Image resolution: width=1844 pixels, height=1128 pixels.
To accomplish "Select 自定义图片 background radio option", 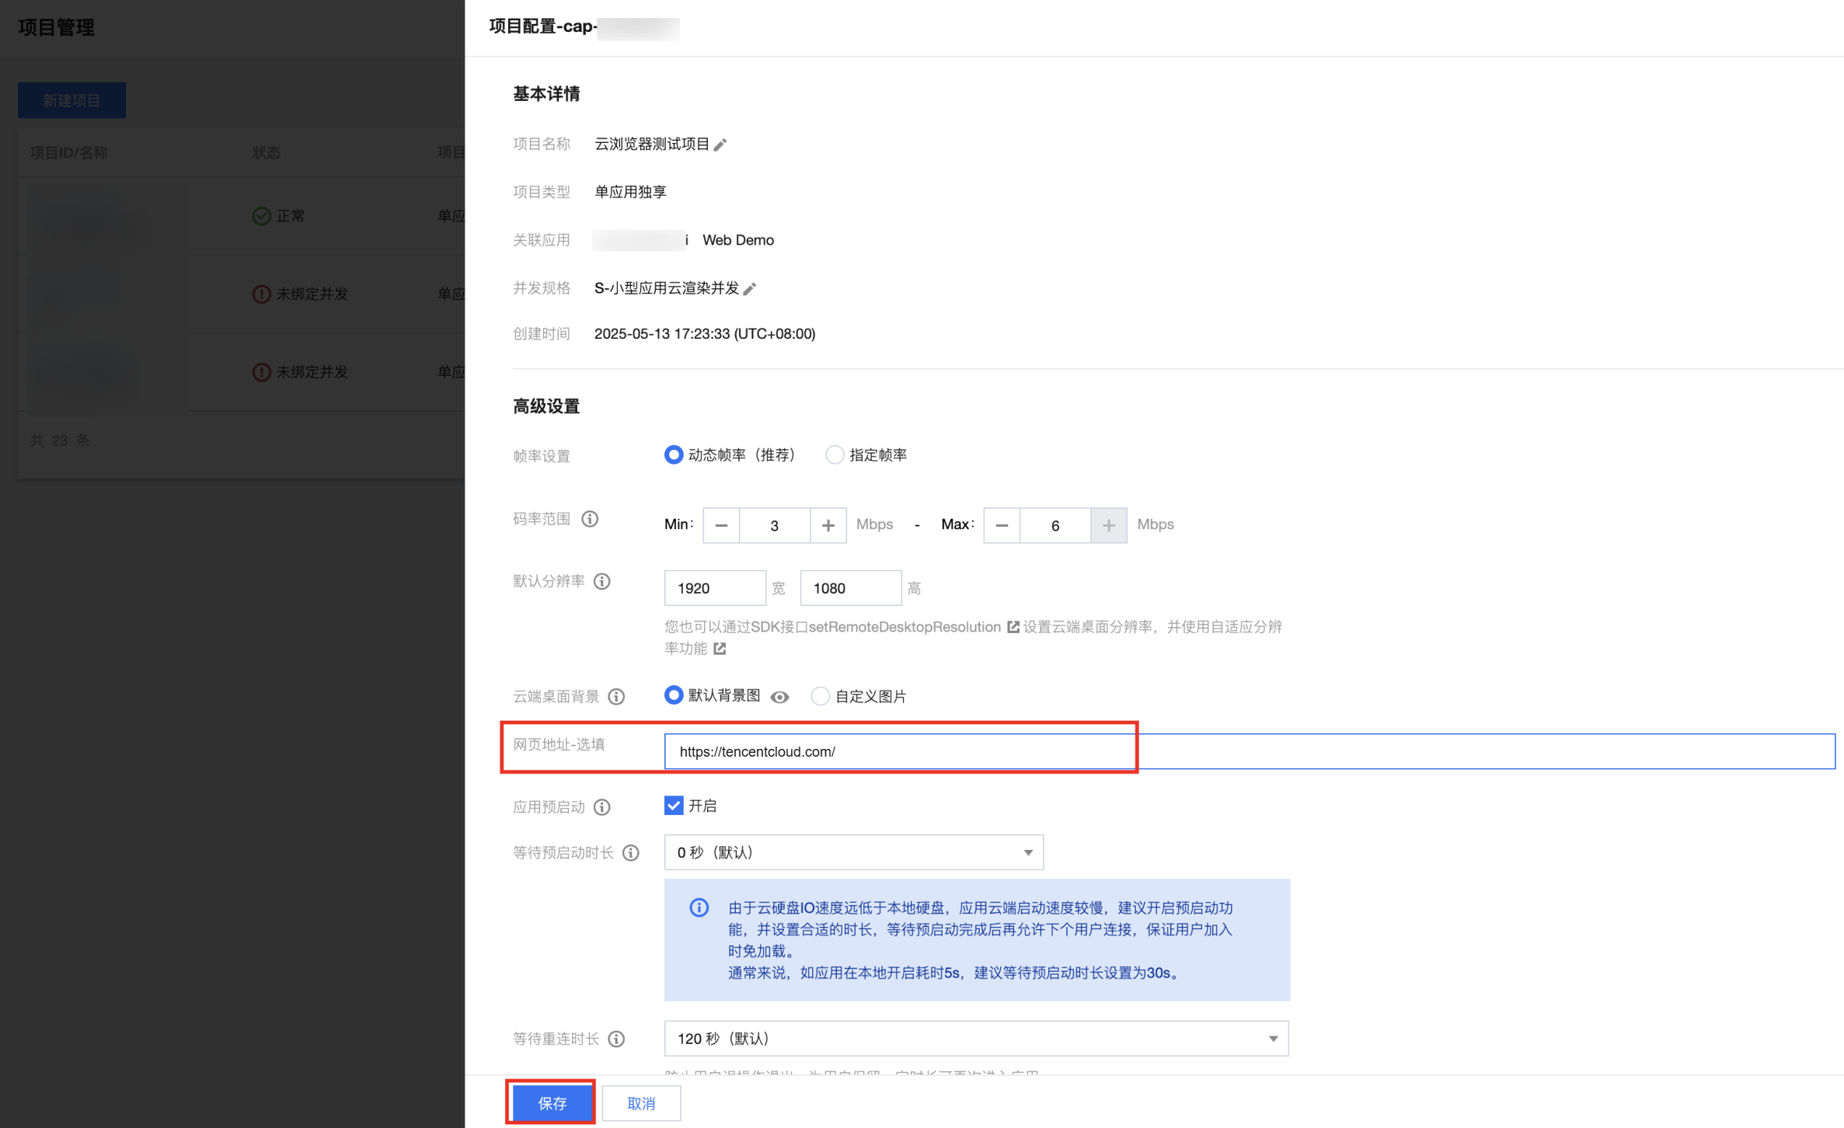I will click(x=820, y=696).
